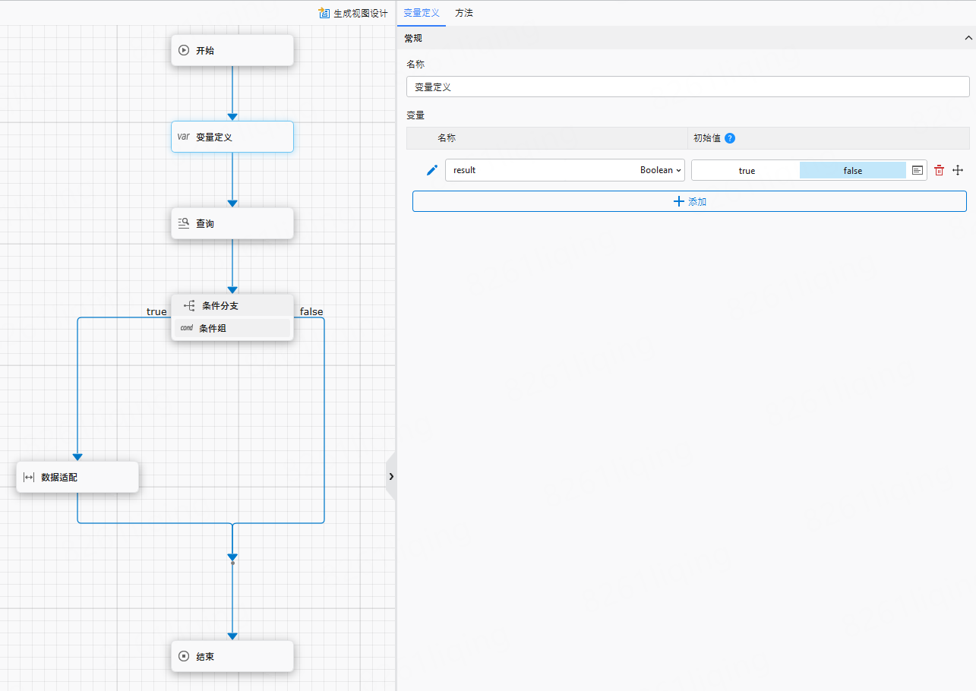
Task: Click the 添加 button to add variable
Action: 689,201
